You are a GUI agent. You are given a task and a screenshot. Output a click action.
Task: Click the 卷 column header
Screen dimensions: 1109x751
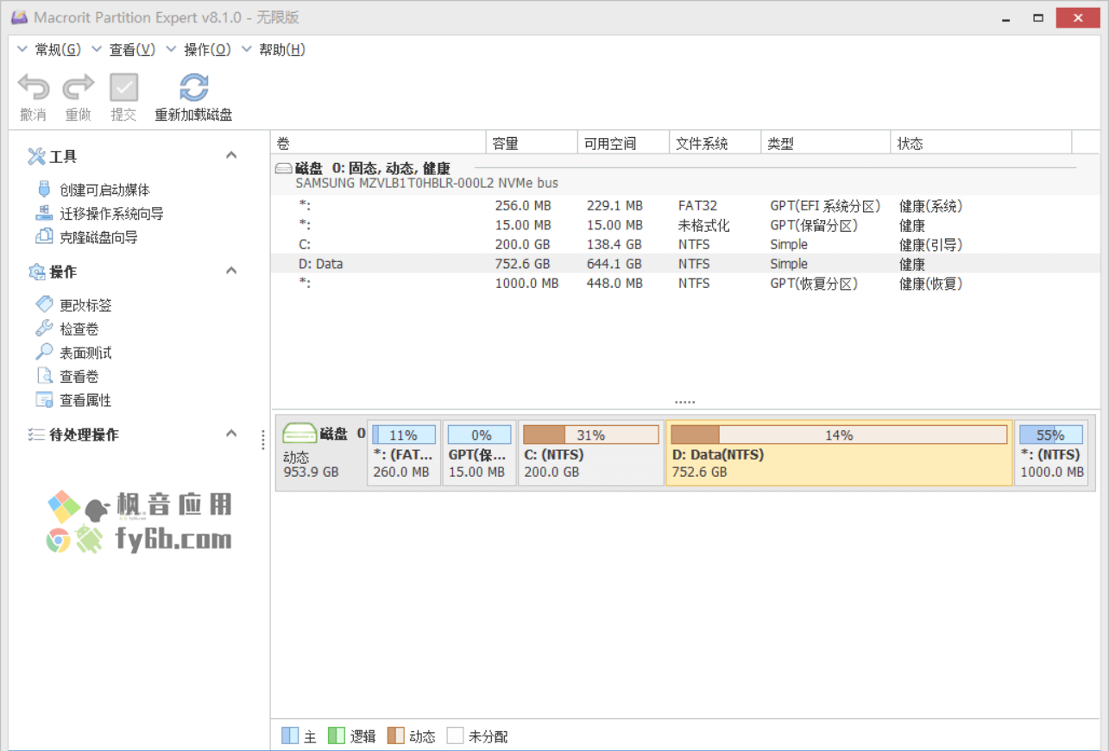pyautogui.click(x=379, y=143)
